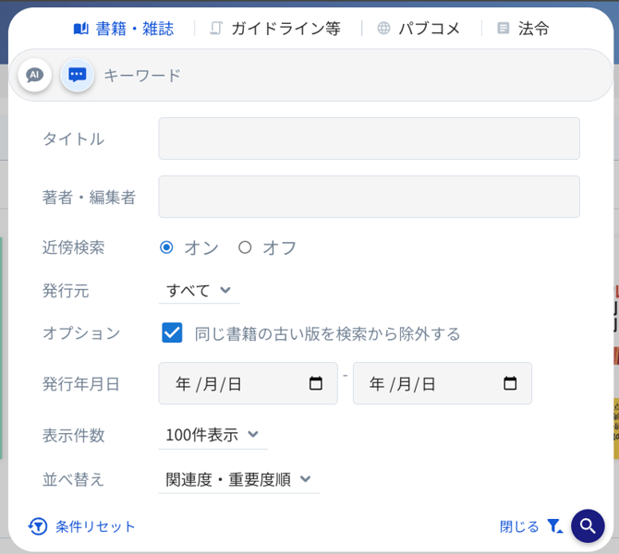Click the round search magnifier button

click(x=588, y=526)
